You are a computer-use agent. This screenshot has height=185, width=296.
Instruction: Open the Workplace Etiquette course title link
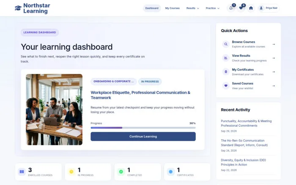coord(140,95)
